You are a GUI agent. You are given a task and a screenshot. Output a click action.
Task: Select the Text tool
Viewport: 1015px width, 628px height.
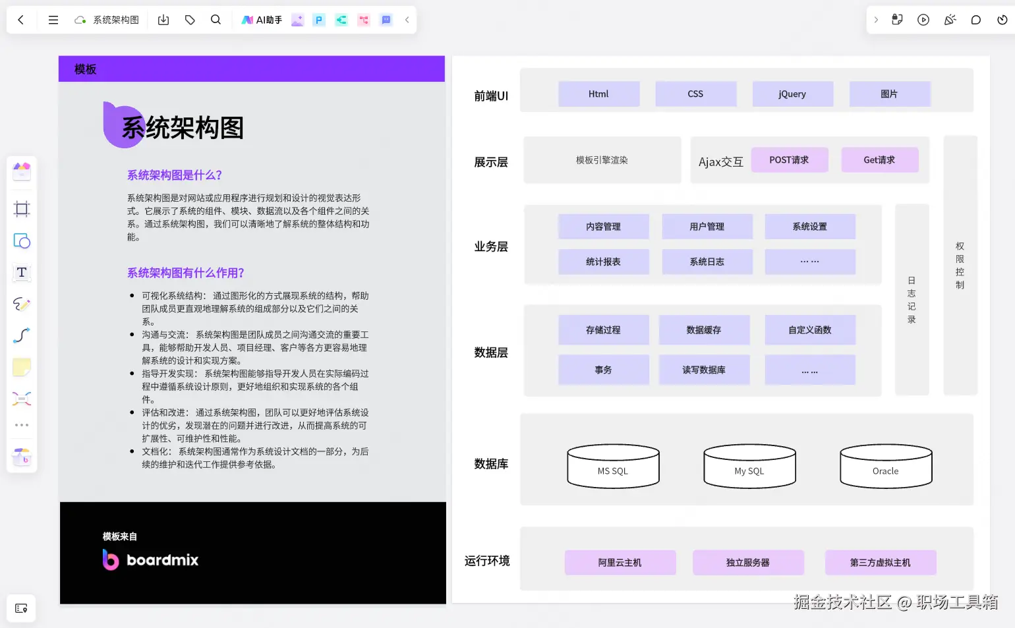22,272
